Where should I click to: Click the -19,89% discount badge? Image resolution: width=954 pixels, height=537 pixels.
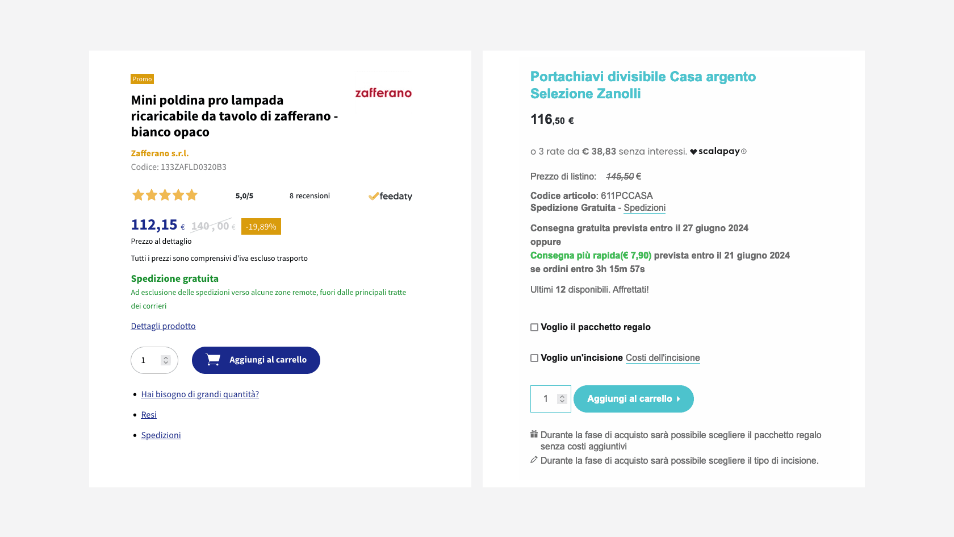coord(261,226)
